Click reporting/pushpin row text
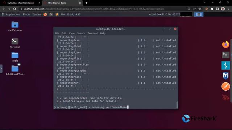This screenshot has height=130, width=232. [x=72, y=71]
